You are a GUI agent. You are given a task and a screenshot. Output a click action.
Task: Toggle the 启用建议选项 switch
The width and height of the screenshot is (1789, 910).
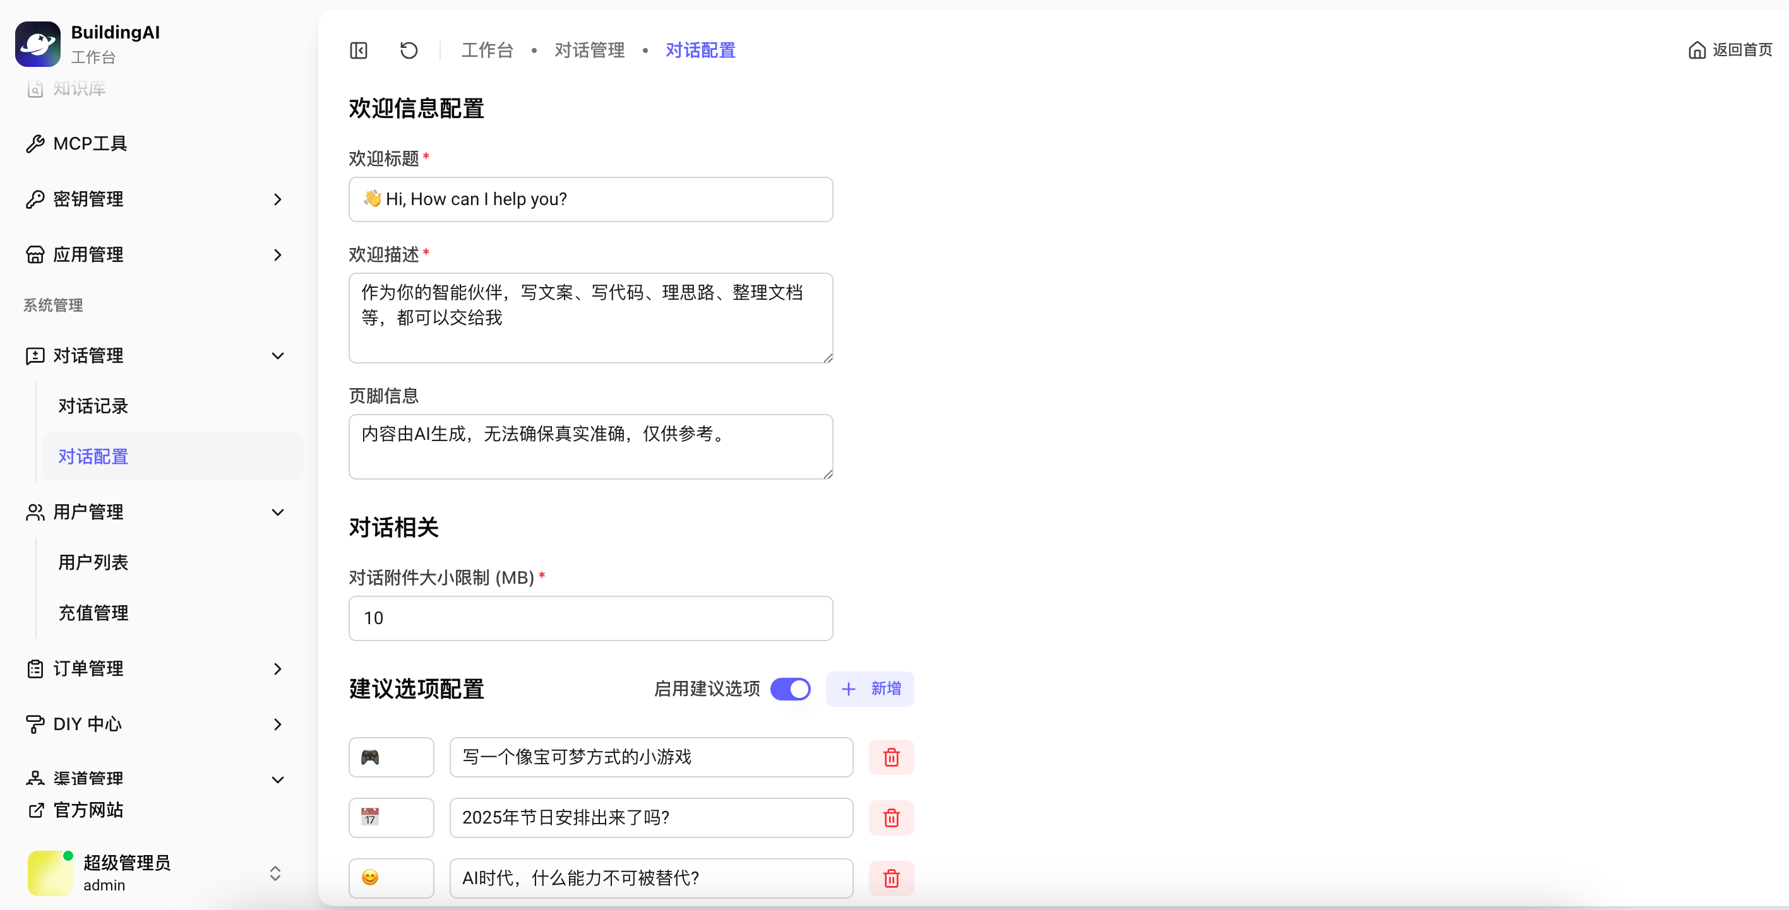pyautogui.click(x=791, y=688)
